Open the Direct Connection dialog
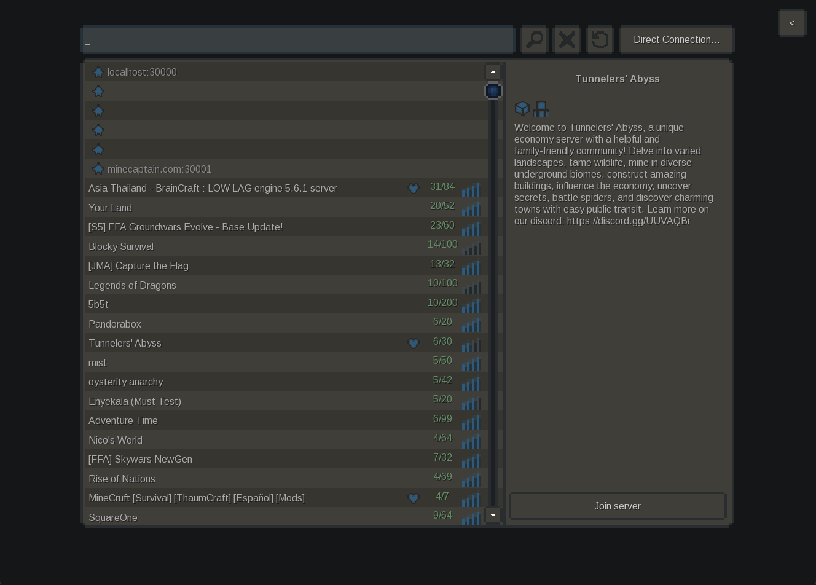The image size is (816, 585). click(676, 40)
